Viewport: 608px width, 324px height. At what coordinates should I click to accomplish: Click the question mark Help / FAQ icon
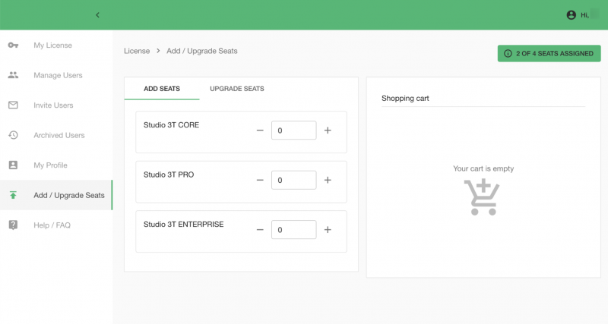coord(13,225)
